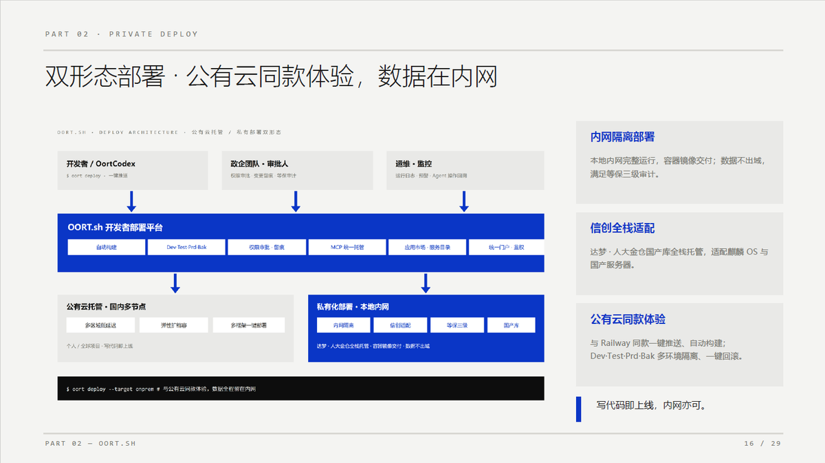
Task: Click the '$ oort deploy' line under 开发者
Action: click(x=97, y=175)
